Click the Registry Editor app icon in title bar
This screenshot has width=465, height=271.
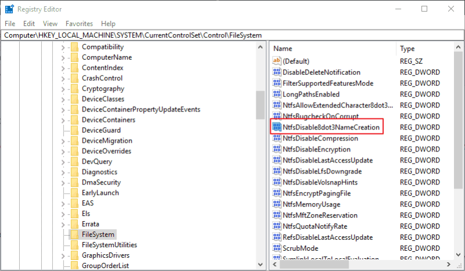[x=9, y=9]
